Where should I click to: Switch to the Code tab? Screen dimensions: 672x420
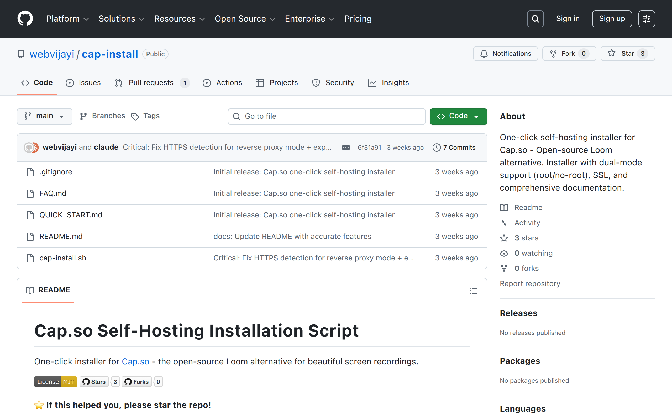[x=37, y=83]
